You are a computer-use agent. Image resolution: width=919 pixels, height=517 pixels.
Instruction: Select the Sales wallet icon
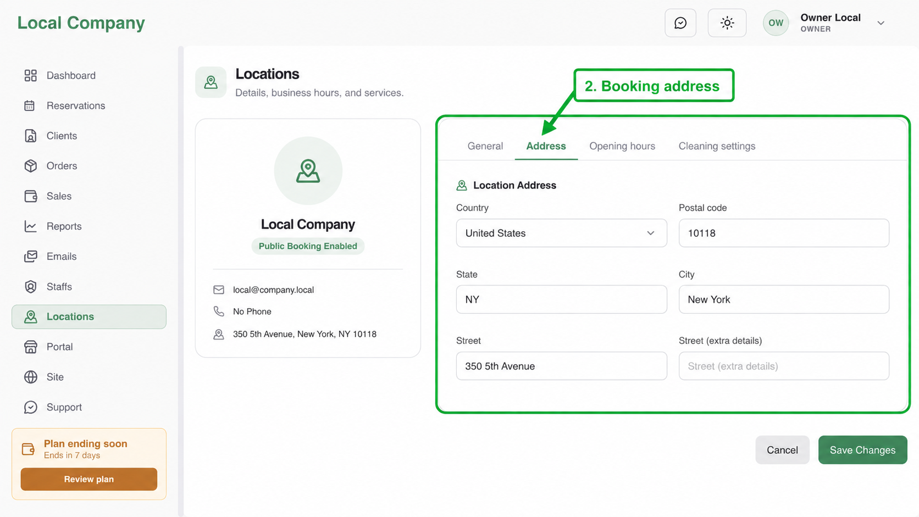[x=30, y=196]
